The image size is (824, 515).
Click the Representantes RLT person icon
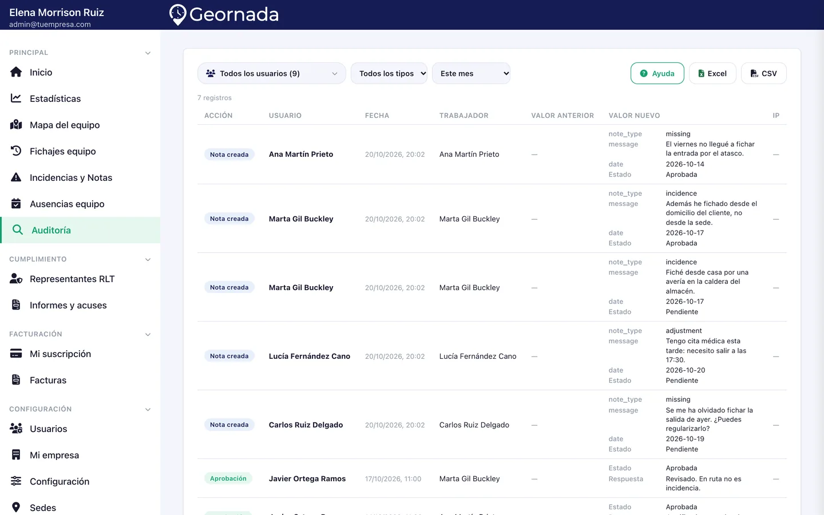(16, 279)
